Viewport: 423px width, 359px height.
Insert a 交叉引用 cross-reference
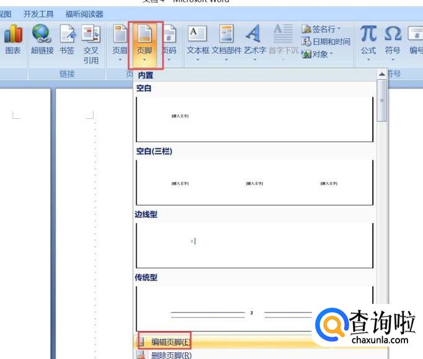(x=91, y=45)
